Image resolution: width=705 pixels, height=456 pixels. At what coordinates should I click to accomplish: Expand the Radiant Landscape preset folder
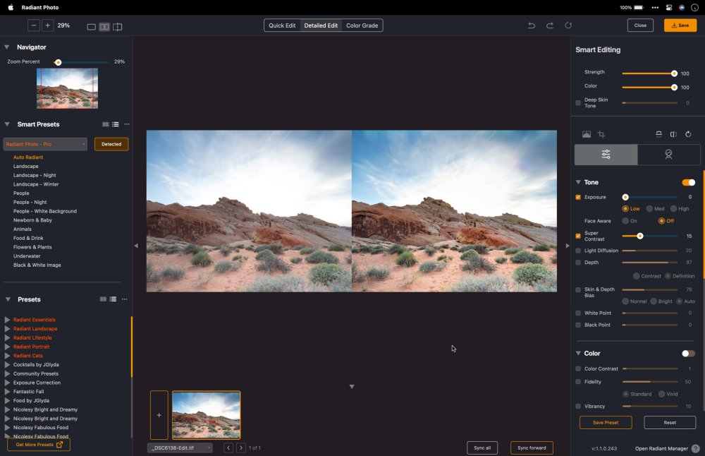tap(7, 329)
